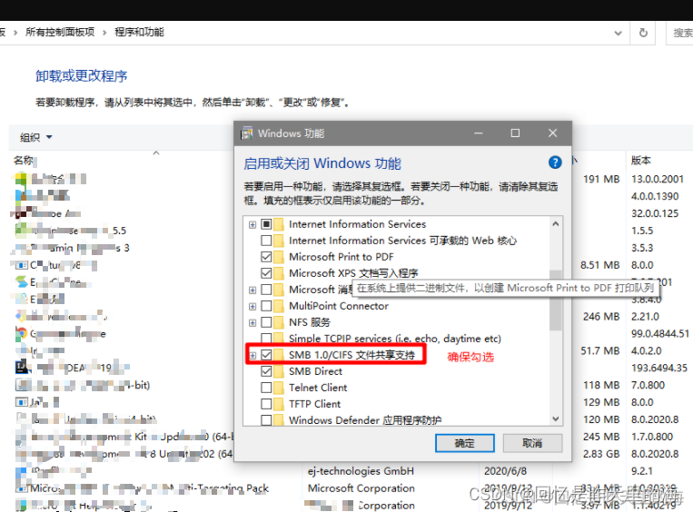Expand the MultiPoint Connector node

(x=252, y=306)
